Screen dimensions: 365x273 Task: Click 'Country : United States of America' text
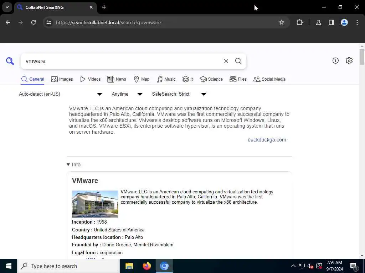click(x=108, y=230)
